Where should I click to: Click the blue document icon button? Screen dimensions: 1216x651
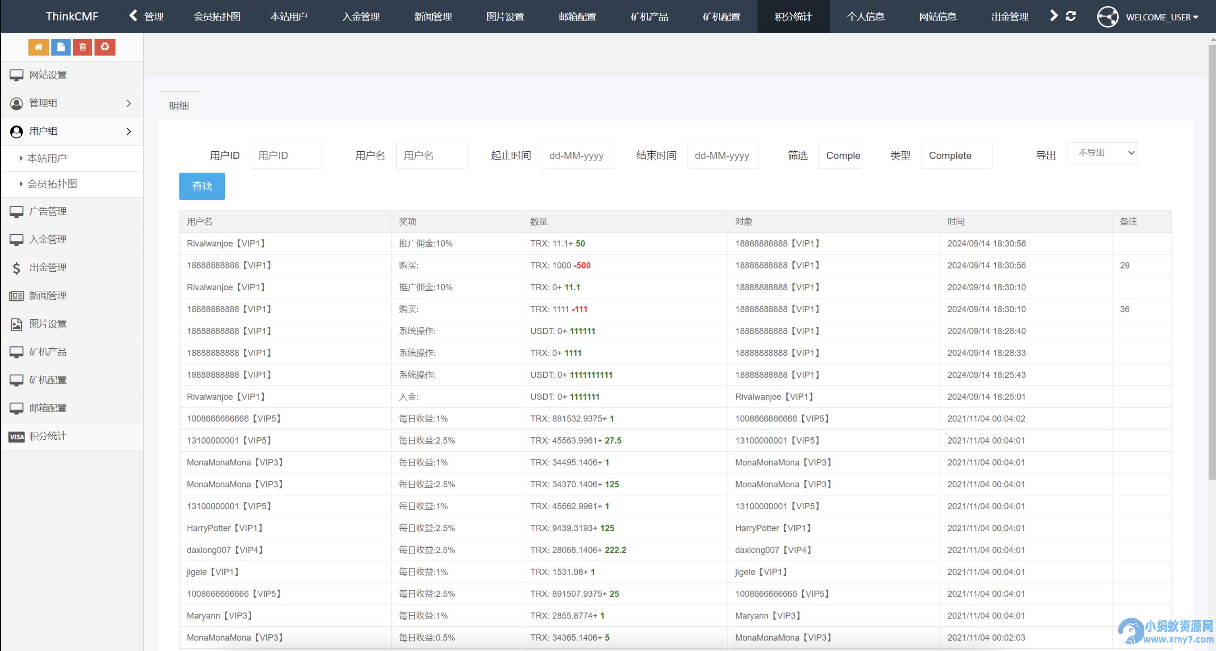pos(61,47)
